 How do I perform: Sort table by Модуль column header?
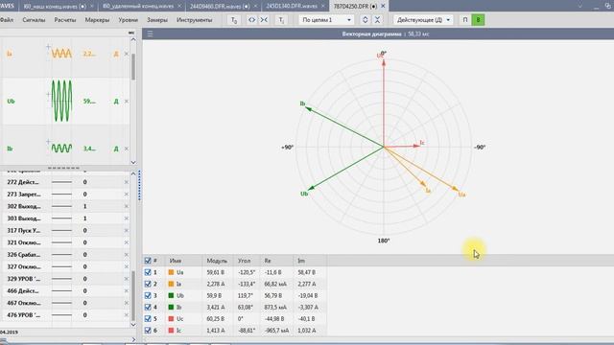pos(217,261)
